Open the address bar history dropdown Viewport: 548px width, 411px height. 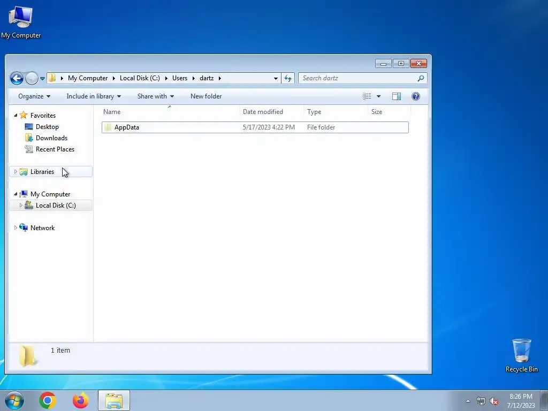(x=276, y=78)
